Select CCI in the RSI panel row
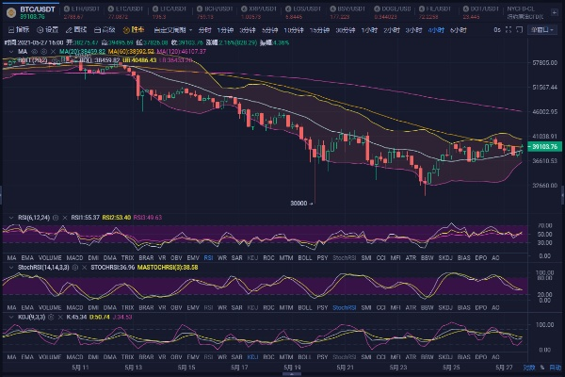 click(380, 258)
